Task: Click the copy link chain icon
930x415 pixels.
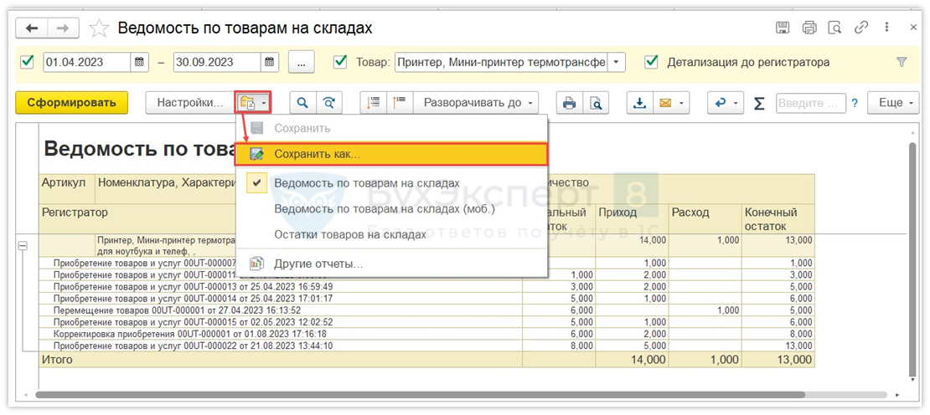Action: (x=861, y=28)
